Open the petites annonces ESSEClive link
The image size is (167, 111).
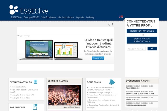click(101, 101)
